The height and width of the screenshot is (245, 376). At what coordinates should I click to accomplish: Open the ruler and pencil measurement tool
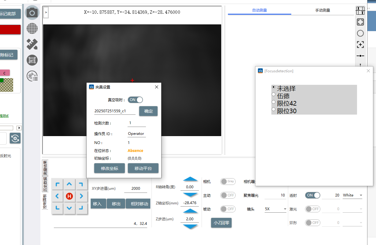tap(32, 44)
